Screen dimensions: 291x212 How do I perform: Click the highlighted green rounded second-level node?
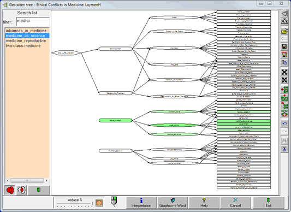tap(115, 120)
